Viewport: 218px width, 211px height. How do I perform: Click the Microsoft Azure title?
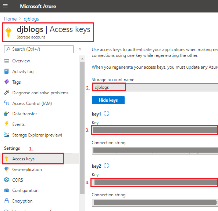point(38,6)
